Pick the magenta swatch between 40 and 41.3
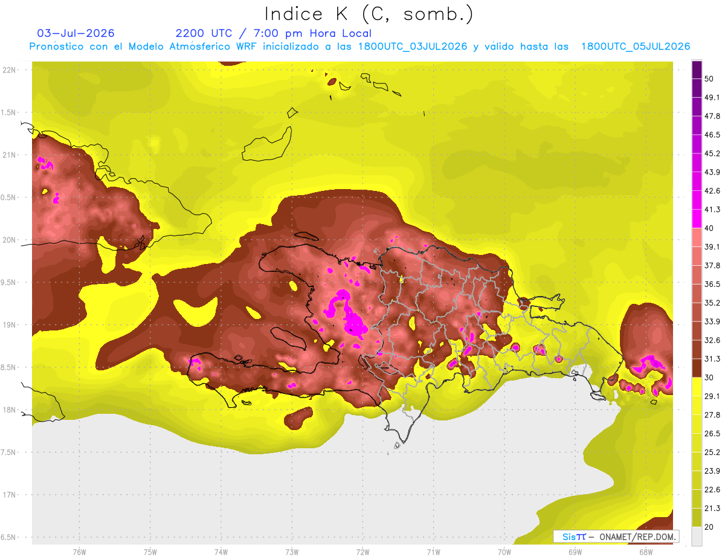725x560 pixels. [x=697, y=219]
